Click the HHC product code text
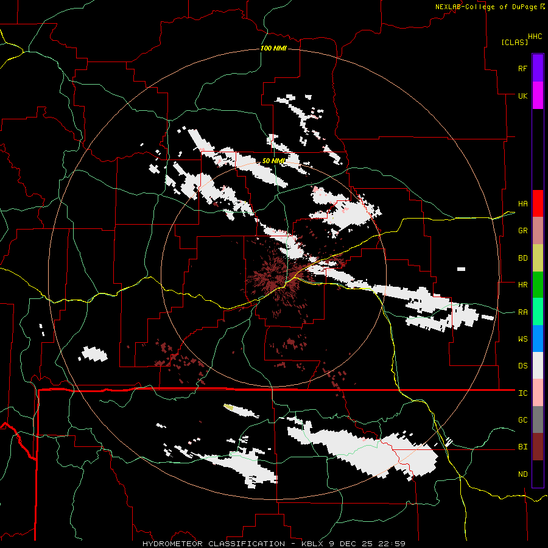Image resolution: width=548 pixels, height=548 pixels. (x=535, y=37)
